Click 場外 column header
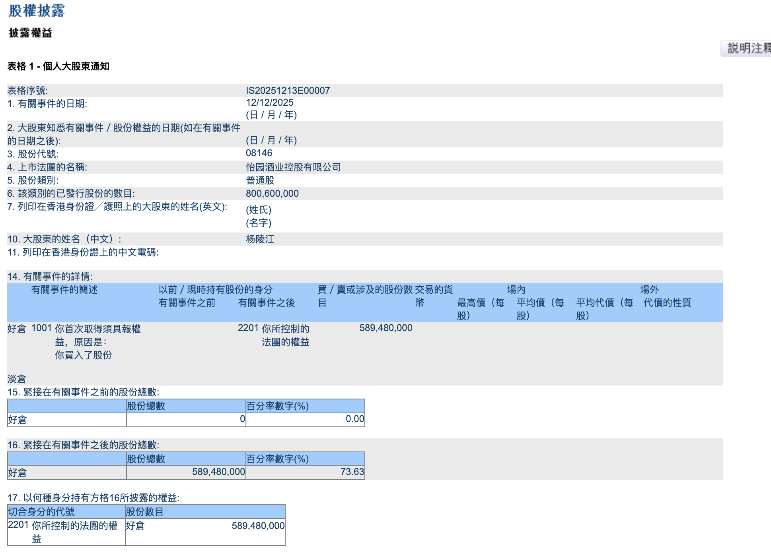 [649, 290]
